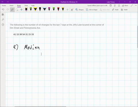138x107 pixels.
Task: Open the feed sticky note icon
Action: point(111,5)
